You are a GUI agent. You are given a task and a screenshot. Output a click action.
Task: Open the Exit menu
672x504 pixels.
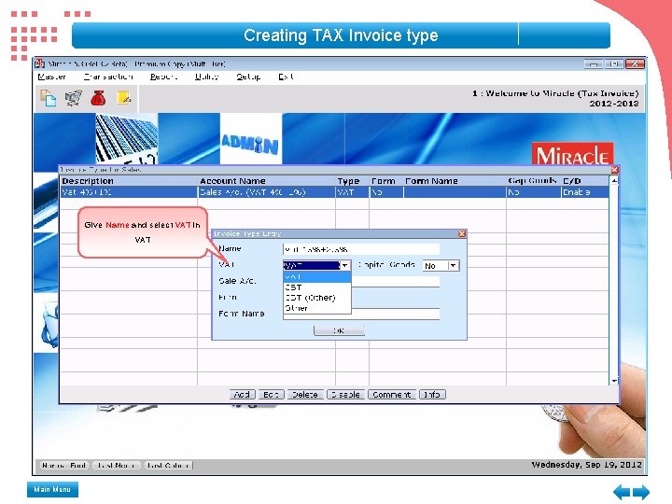286,77
